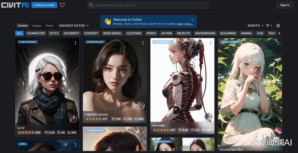Click the Sign In button
The width and height of the screenshot is (298, 153).
pos(285,5)
